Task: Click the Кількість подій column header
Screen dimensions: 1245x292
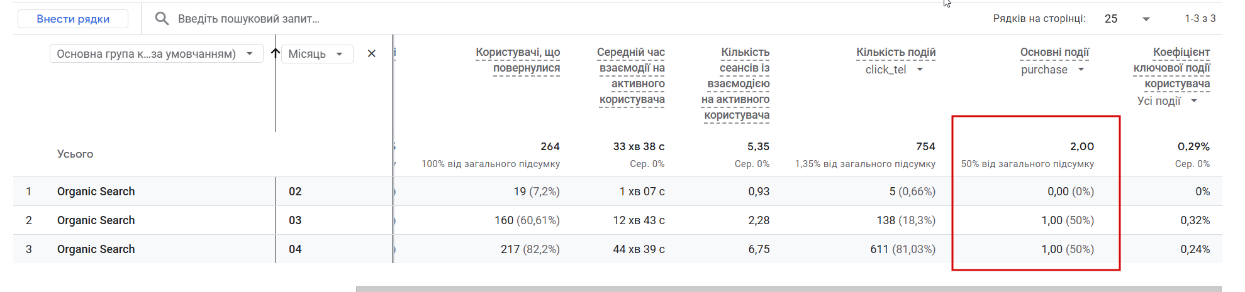Action: tap(896, 52)
